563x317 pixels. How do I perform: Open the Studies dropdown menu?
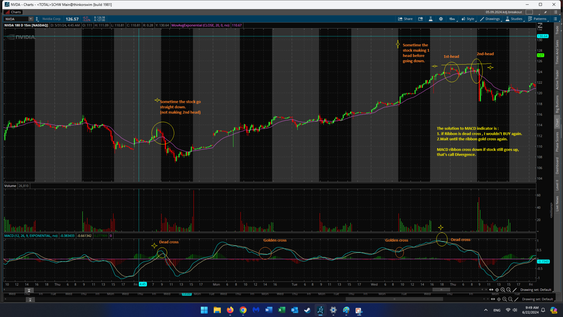[514, 19]
